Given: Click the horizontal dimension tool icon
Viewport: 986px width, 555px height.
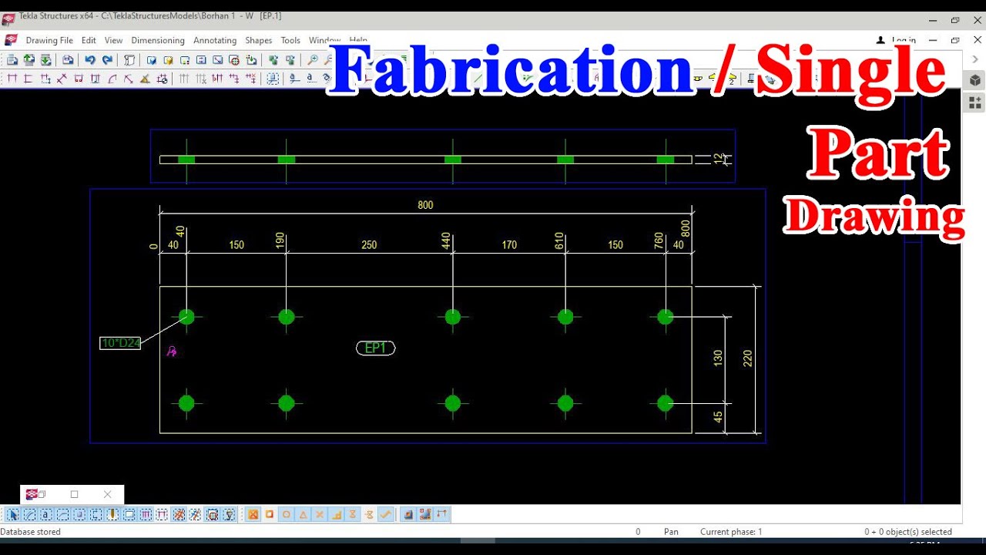Looking at the screenshot, I should [12, 79].
